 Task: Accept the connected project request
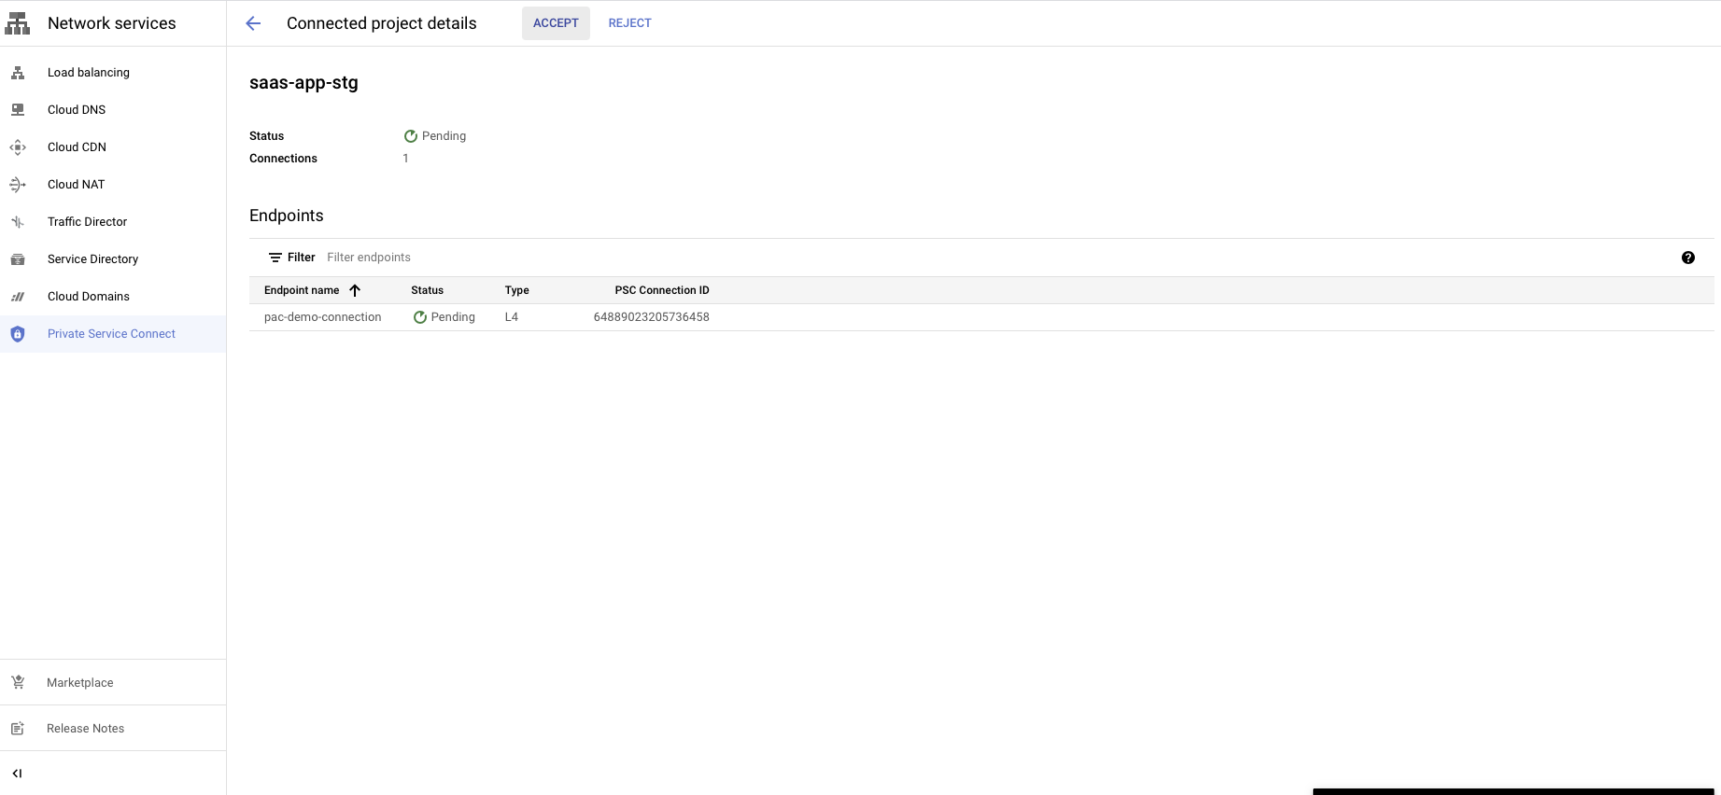click(x=556, y=23)
